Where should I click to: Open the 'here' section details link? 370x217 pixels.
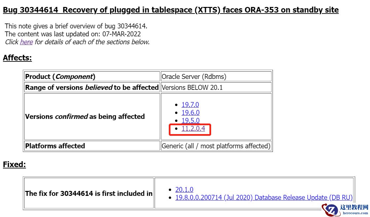tap(26, 42)
